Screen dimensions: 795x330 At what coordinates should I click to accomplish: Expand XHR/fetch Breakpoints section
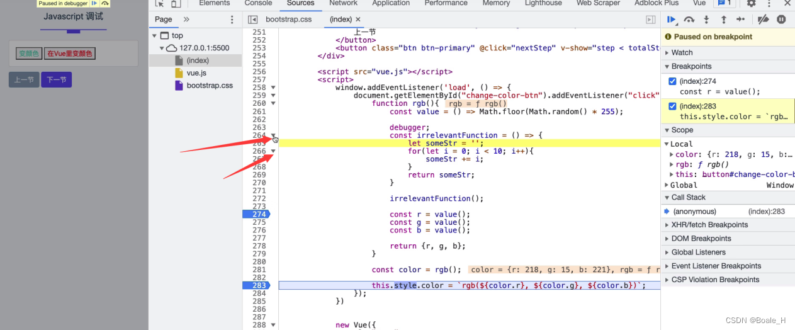click(728, 225)
